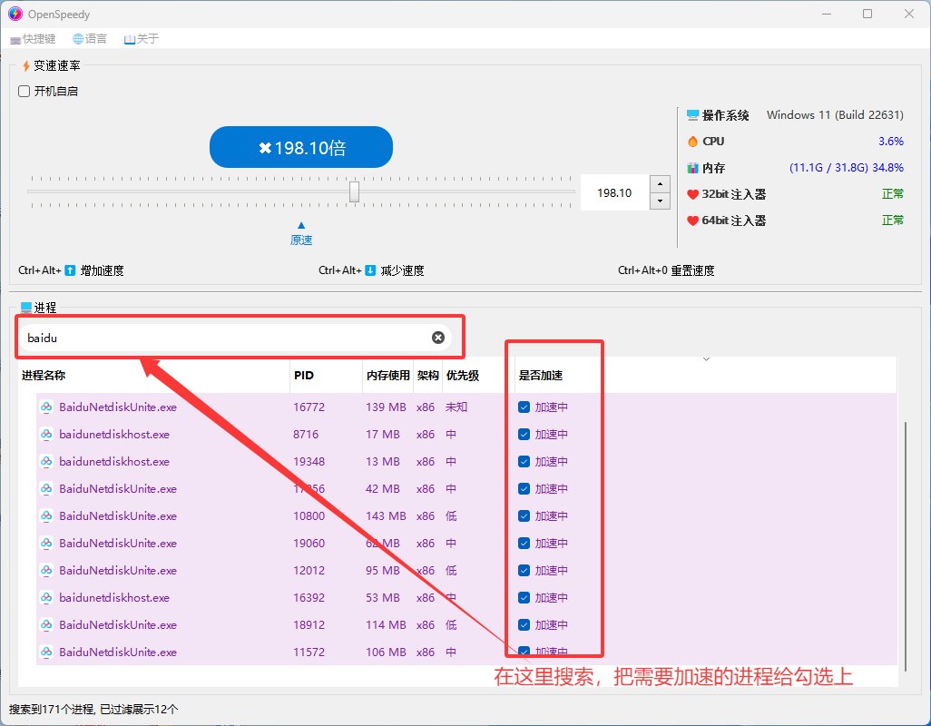Click the OpenSpeedy app logo icon

[15, 15]
